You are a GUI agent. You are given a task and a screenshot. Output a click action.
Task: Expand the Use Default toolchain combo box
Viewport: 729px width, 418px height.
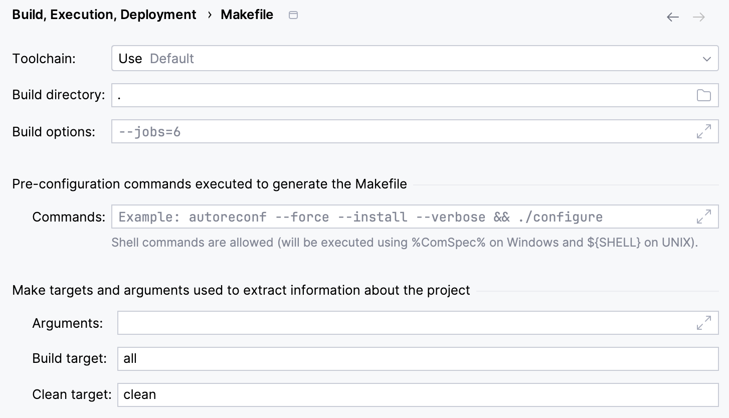[x=401, y=58]
